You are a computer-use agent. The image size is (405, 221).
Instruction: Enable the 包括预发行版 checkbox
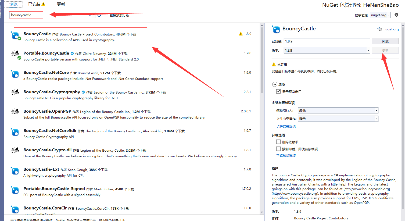[106, 15]
